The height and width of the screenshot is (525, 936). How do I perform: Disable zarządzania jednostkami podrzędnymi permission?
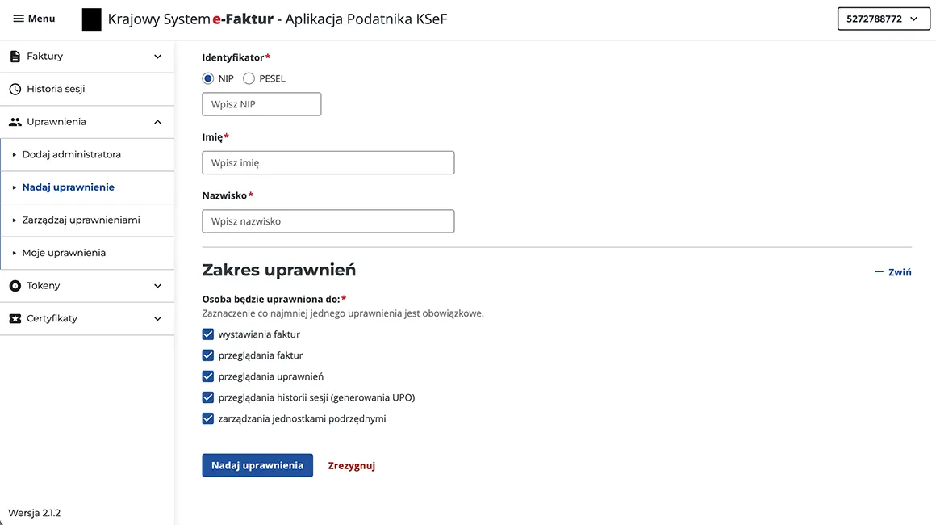pyautogui.click(x=208, y=418)
